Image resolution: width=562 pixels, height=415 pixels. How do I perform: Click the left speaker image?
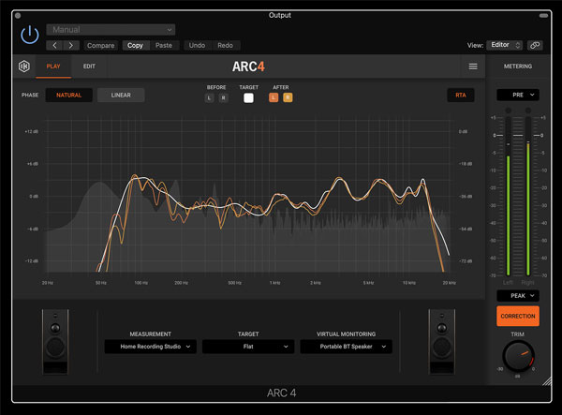tap(55, 342)
